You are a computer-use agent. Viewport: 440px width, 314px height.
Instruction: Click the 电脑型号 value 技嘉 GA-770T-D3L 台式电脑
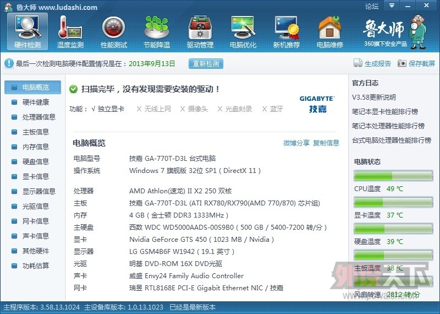tap(172, 159)
